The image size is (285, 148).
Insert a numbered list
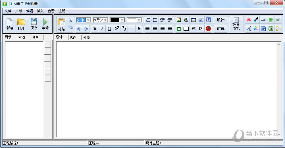click(148, 20)
